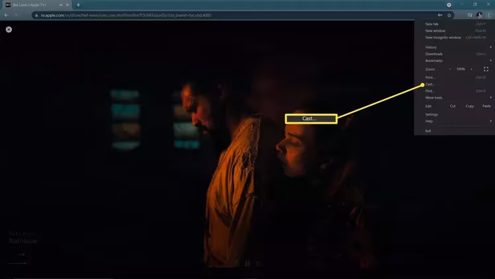Enter fullscreen via zoom row icon
Image resolution: width=495 pixels, height=279 pixels.
[x=486, y=69]
